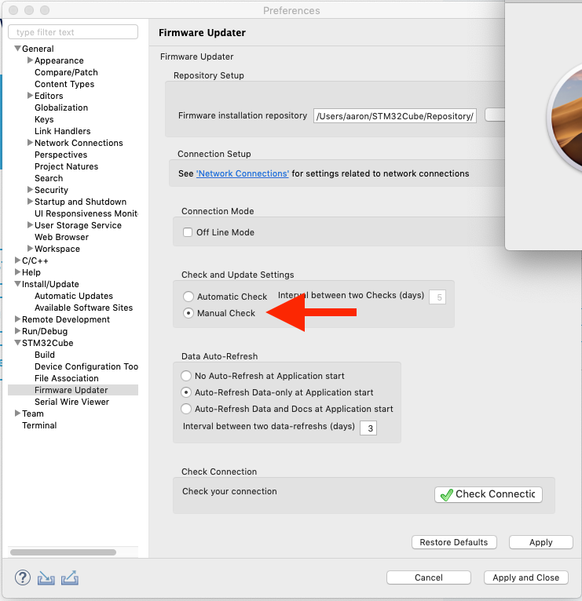The width and height of the screenshot is (582, 601).
Task: Choose No Auto-Refresh at Application start
Action: pos(186,376)
